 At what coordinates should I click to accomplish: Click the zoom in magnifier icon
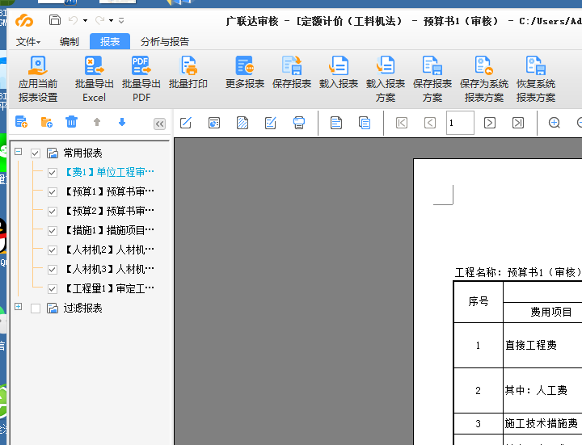555,123
